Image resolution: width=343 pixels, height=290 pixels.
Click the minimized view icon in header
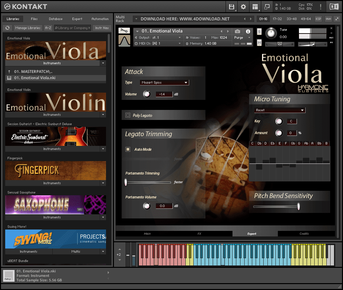pyautogui.click(x=267, y=7)
